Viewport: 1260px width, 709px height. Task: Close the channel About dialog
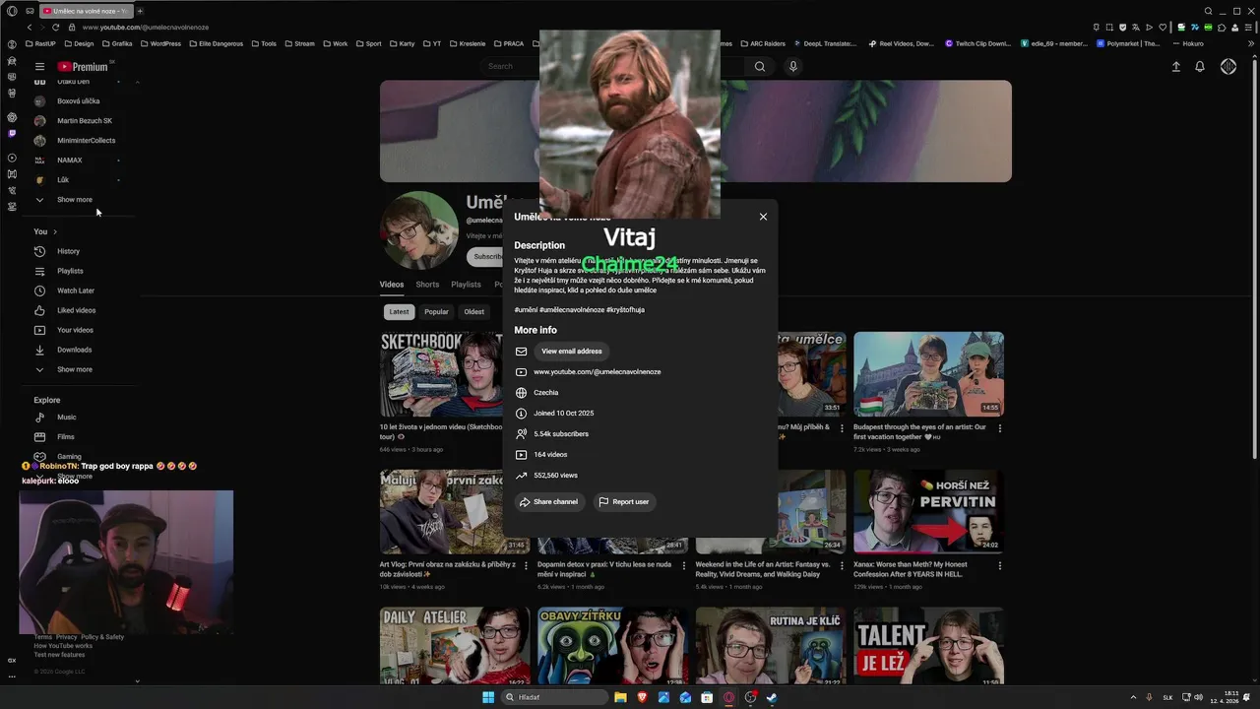[763, 217]
